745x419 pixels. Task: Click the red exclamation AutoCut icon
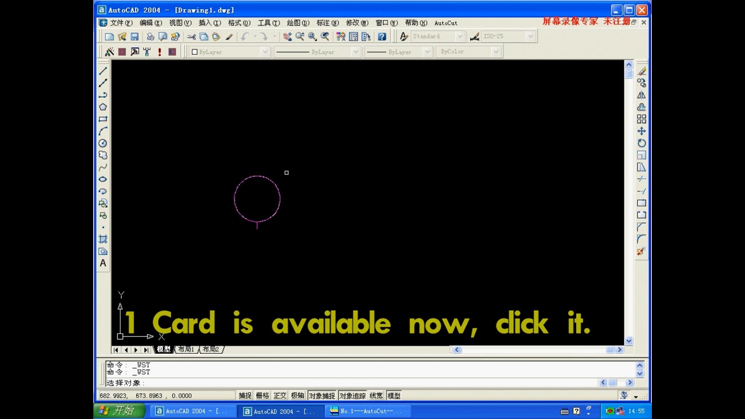[159, 52]
